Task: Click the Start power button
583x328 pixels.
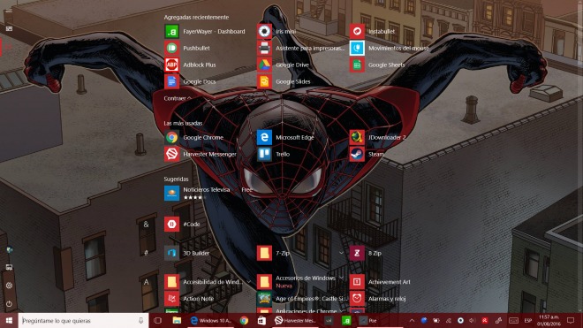Action: click(10, 304)
